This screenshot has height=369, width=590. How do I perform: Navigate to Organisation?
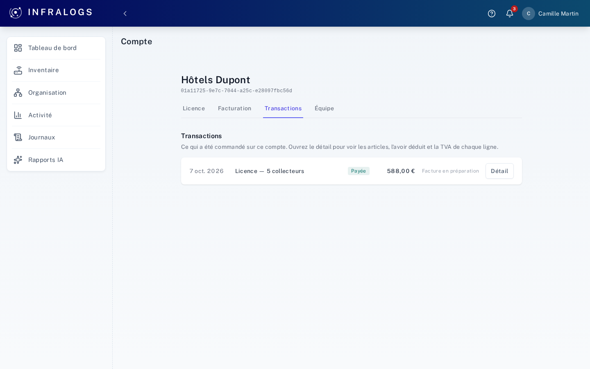56,93
